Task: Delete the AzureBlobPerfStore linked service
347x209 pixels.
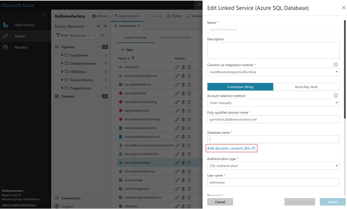Action: pyautogui.click(x=183, y=84)
